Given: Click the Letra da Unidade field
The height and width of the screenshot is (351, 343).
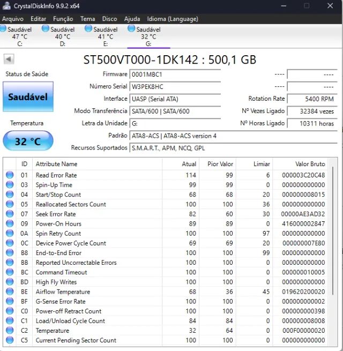Looking at the screenshot, I should click(x=175, y=123).
